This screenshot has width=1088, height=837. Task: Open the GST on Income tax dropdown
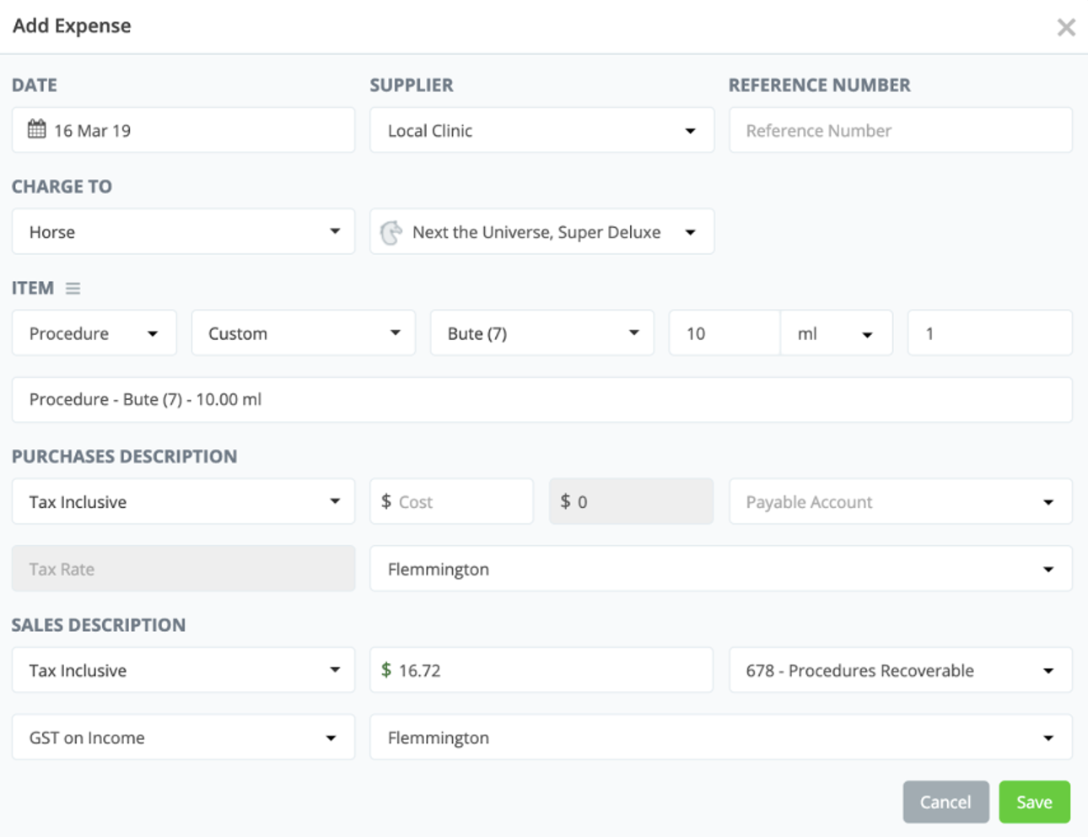coord(183,737)
